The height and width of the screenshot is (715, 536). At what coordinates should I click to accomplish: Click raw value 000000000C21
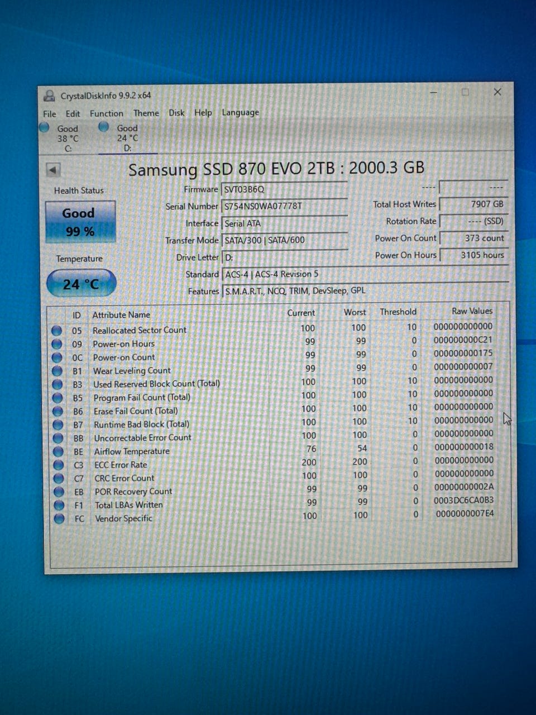[463, 340]
